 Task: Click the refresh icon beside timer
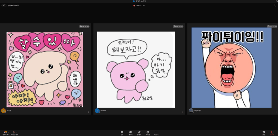[144, 5]
